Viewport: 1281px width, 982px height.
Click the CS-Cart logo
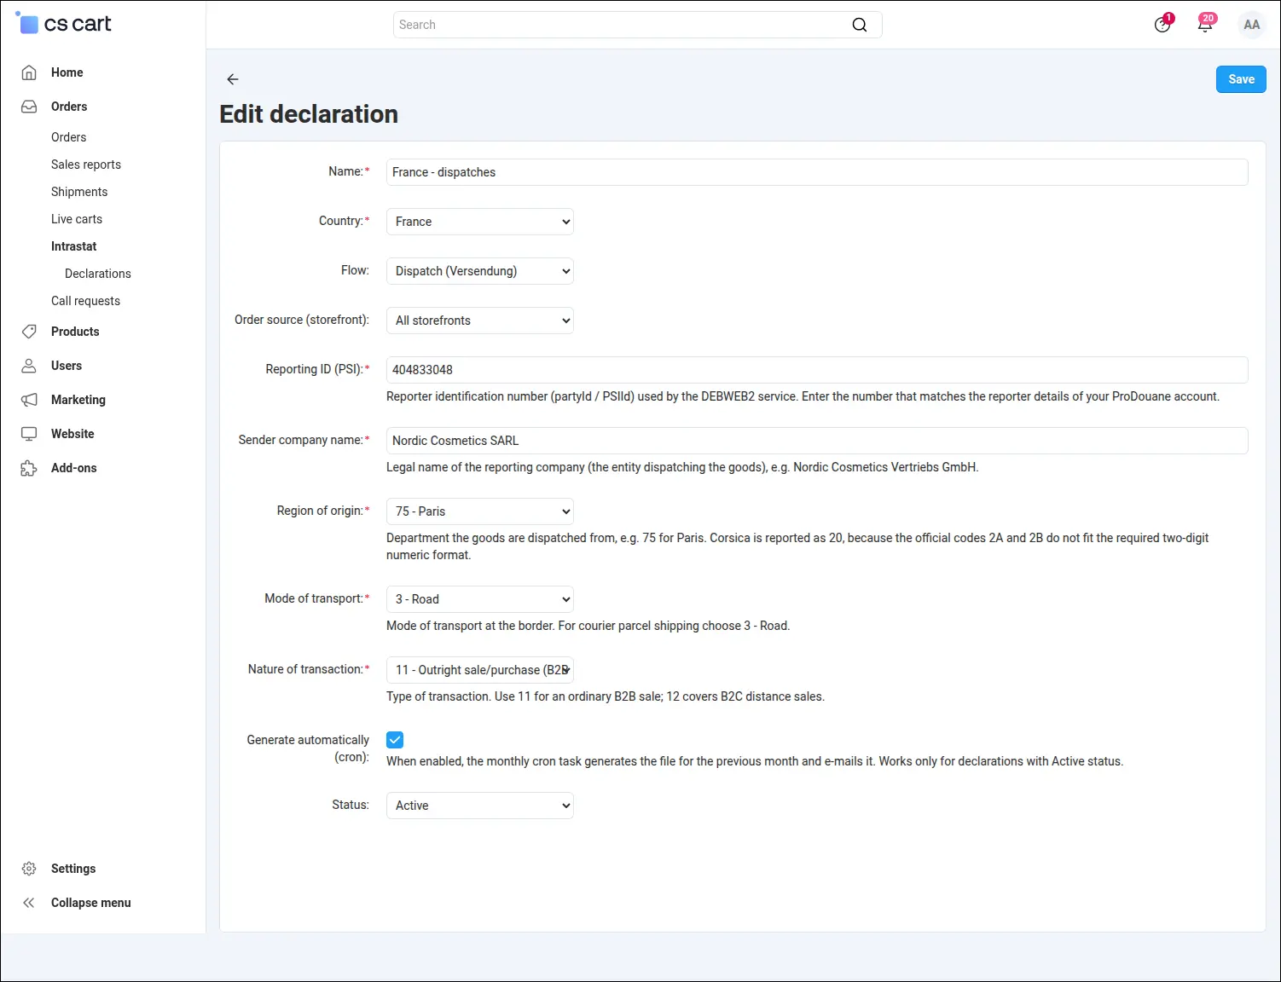point(64,24)
